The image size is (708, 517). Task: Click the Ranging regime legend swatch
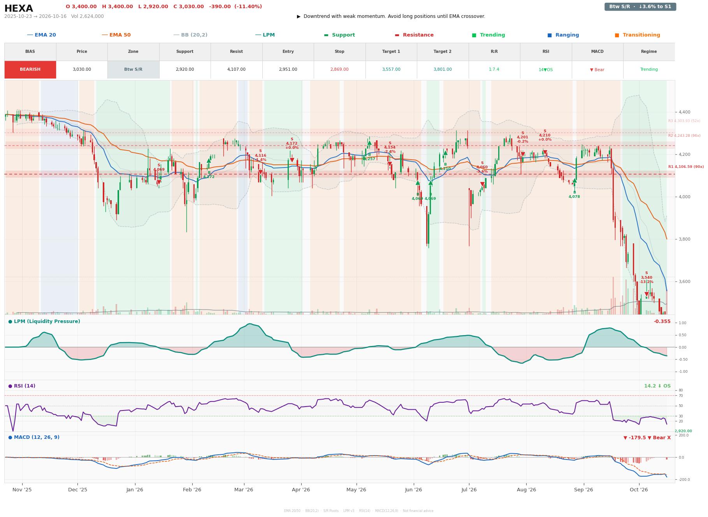[x=550, y=35]
